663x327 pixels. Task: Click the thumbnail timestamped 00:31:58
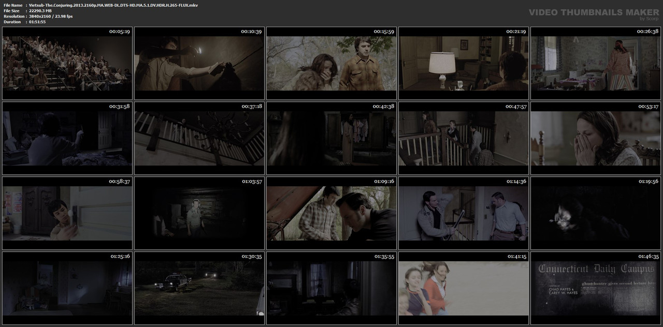(67, 138)
